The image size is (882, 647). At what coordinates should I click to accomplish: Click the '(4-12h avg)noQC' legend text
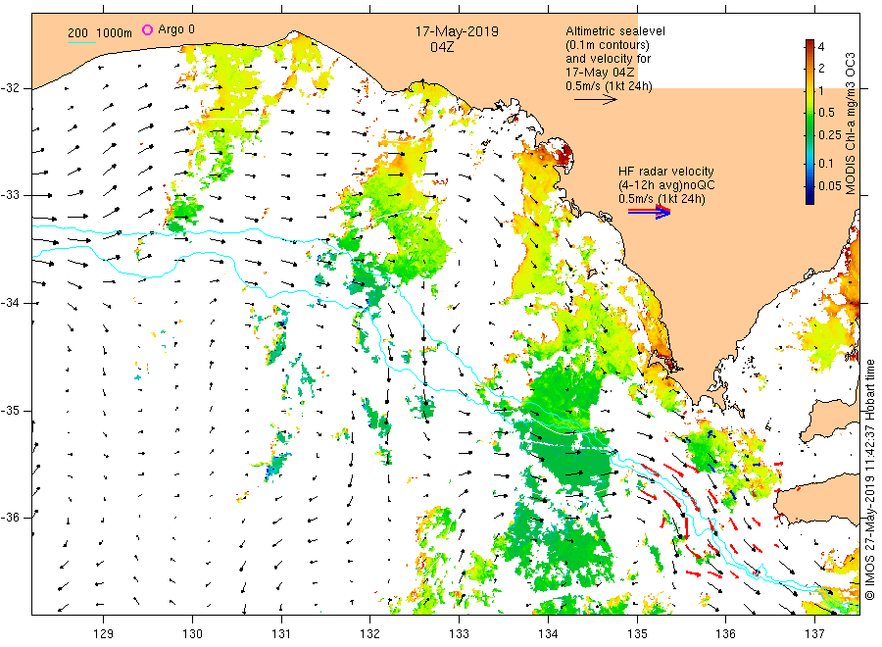click(666, 185)
